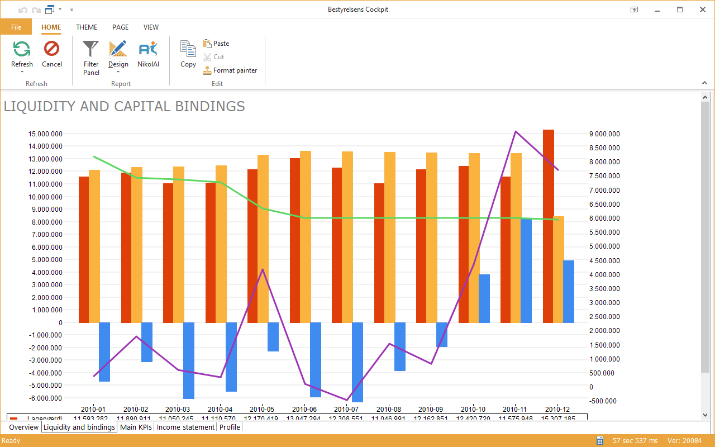Expand the Refresh button dropdown arrow
This screenshot has width=715, height=447.
[x=22, y=72]
